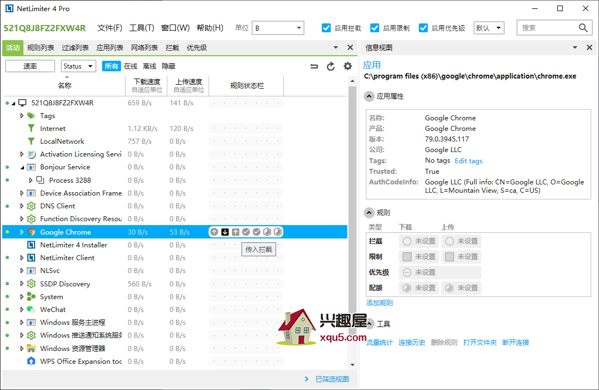The image size is (599, 390).
Task: Switch to the 优先级 tab
Action: (197, 48)
